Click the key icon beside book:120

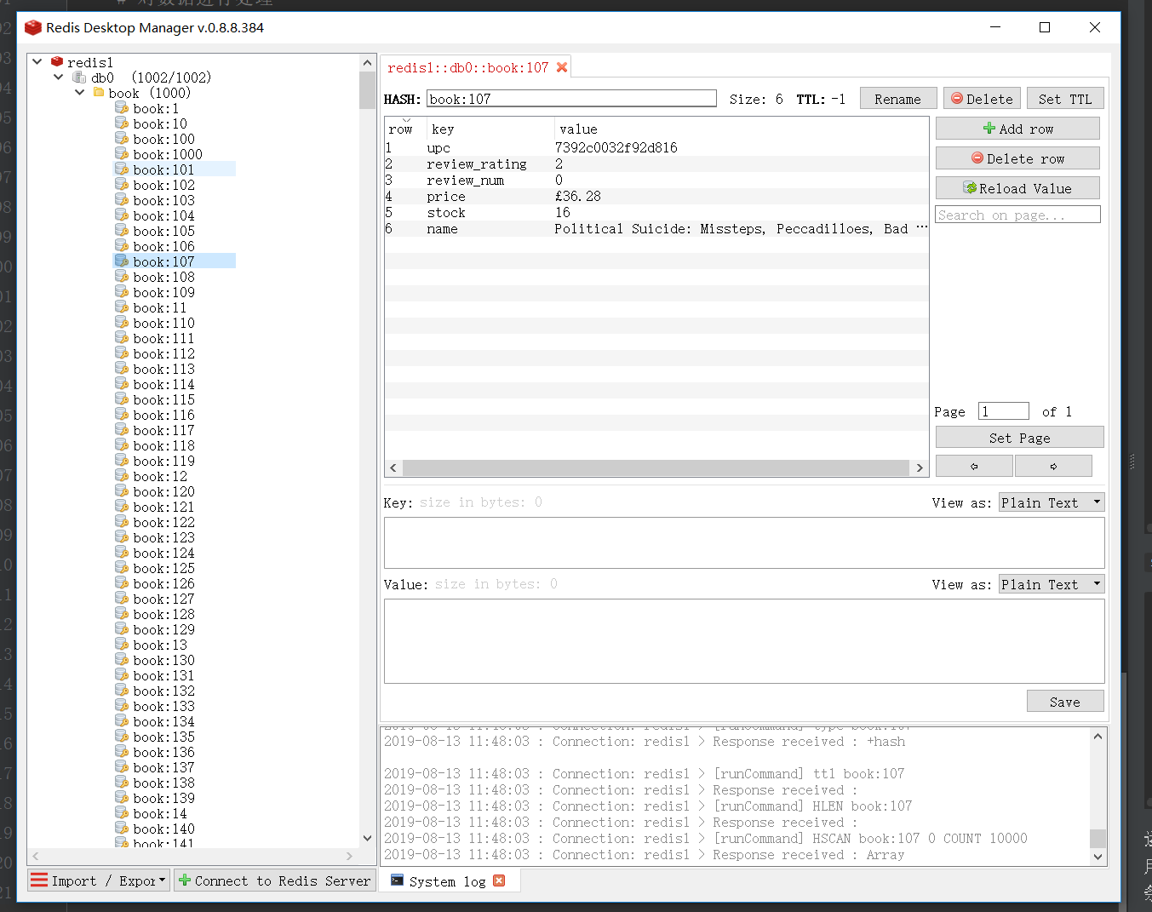pyautogui.click(x=122, y=491)
